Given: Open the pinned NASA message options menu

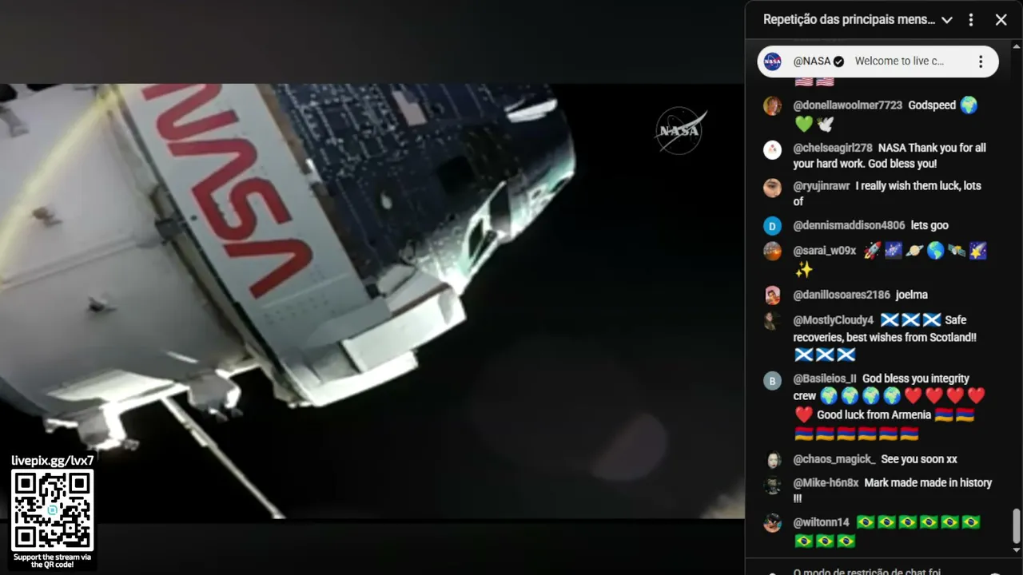Looking at the screenshot, I should click(981, 61).
